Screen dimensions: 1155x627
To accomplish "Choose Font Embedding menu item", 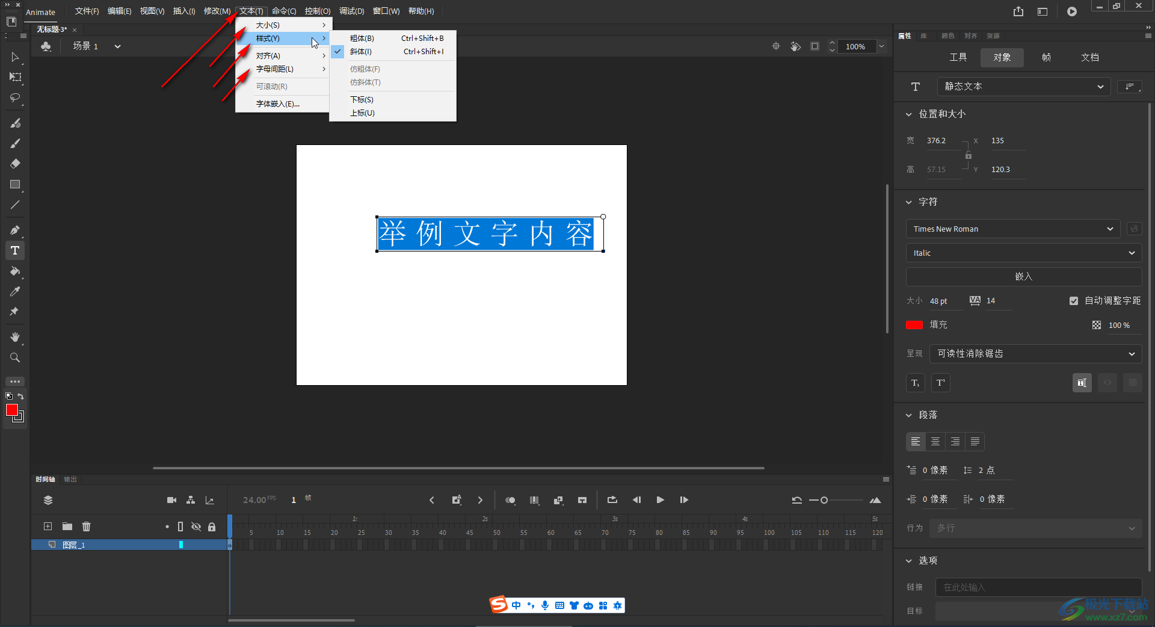I will coord(282,104).
